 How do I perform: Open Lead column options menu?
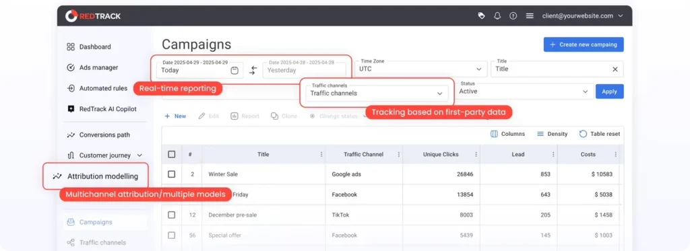pos(554,154)
